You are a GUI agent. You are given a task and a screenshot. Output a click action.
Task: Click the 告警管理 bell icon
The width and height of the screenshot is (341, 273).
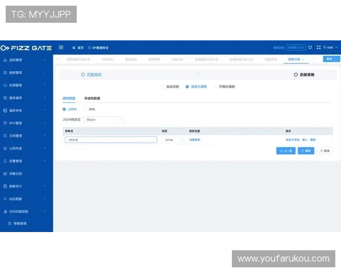pos(5,161)
